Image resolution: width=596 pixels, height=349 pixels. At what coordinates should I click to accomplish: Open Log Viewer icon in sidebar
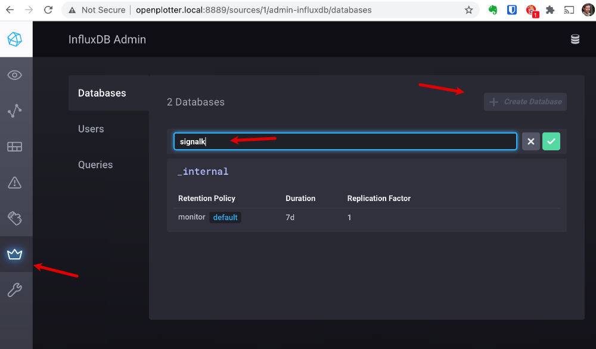[x=14, y=218]
